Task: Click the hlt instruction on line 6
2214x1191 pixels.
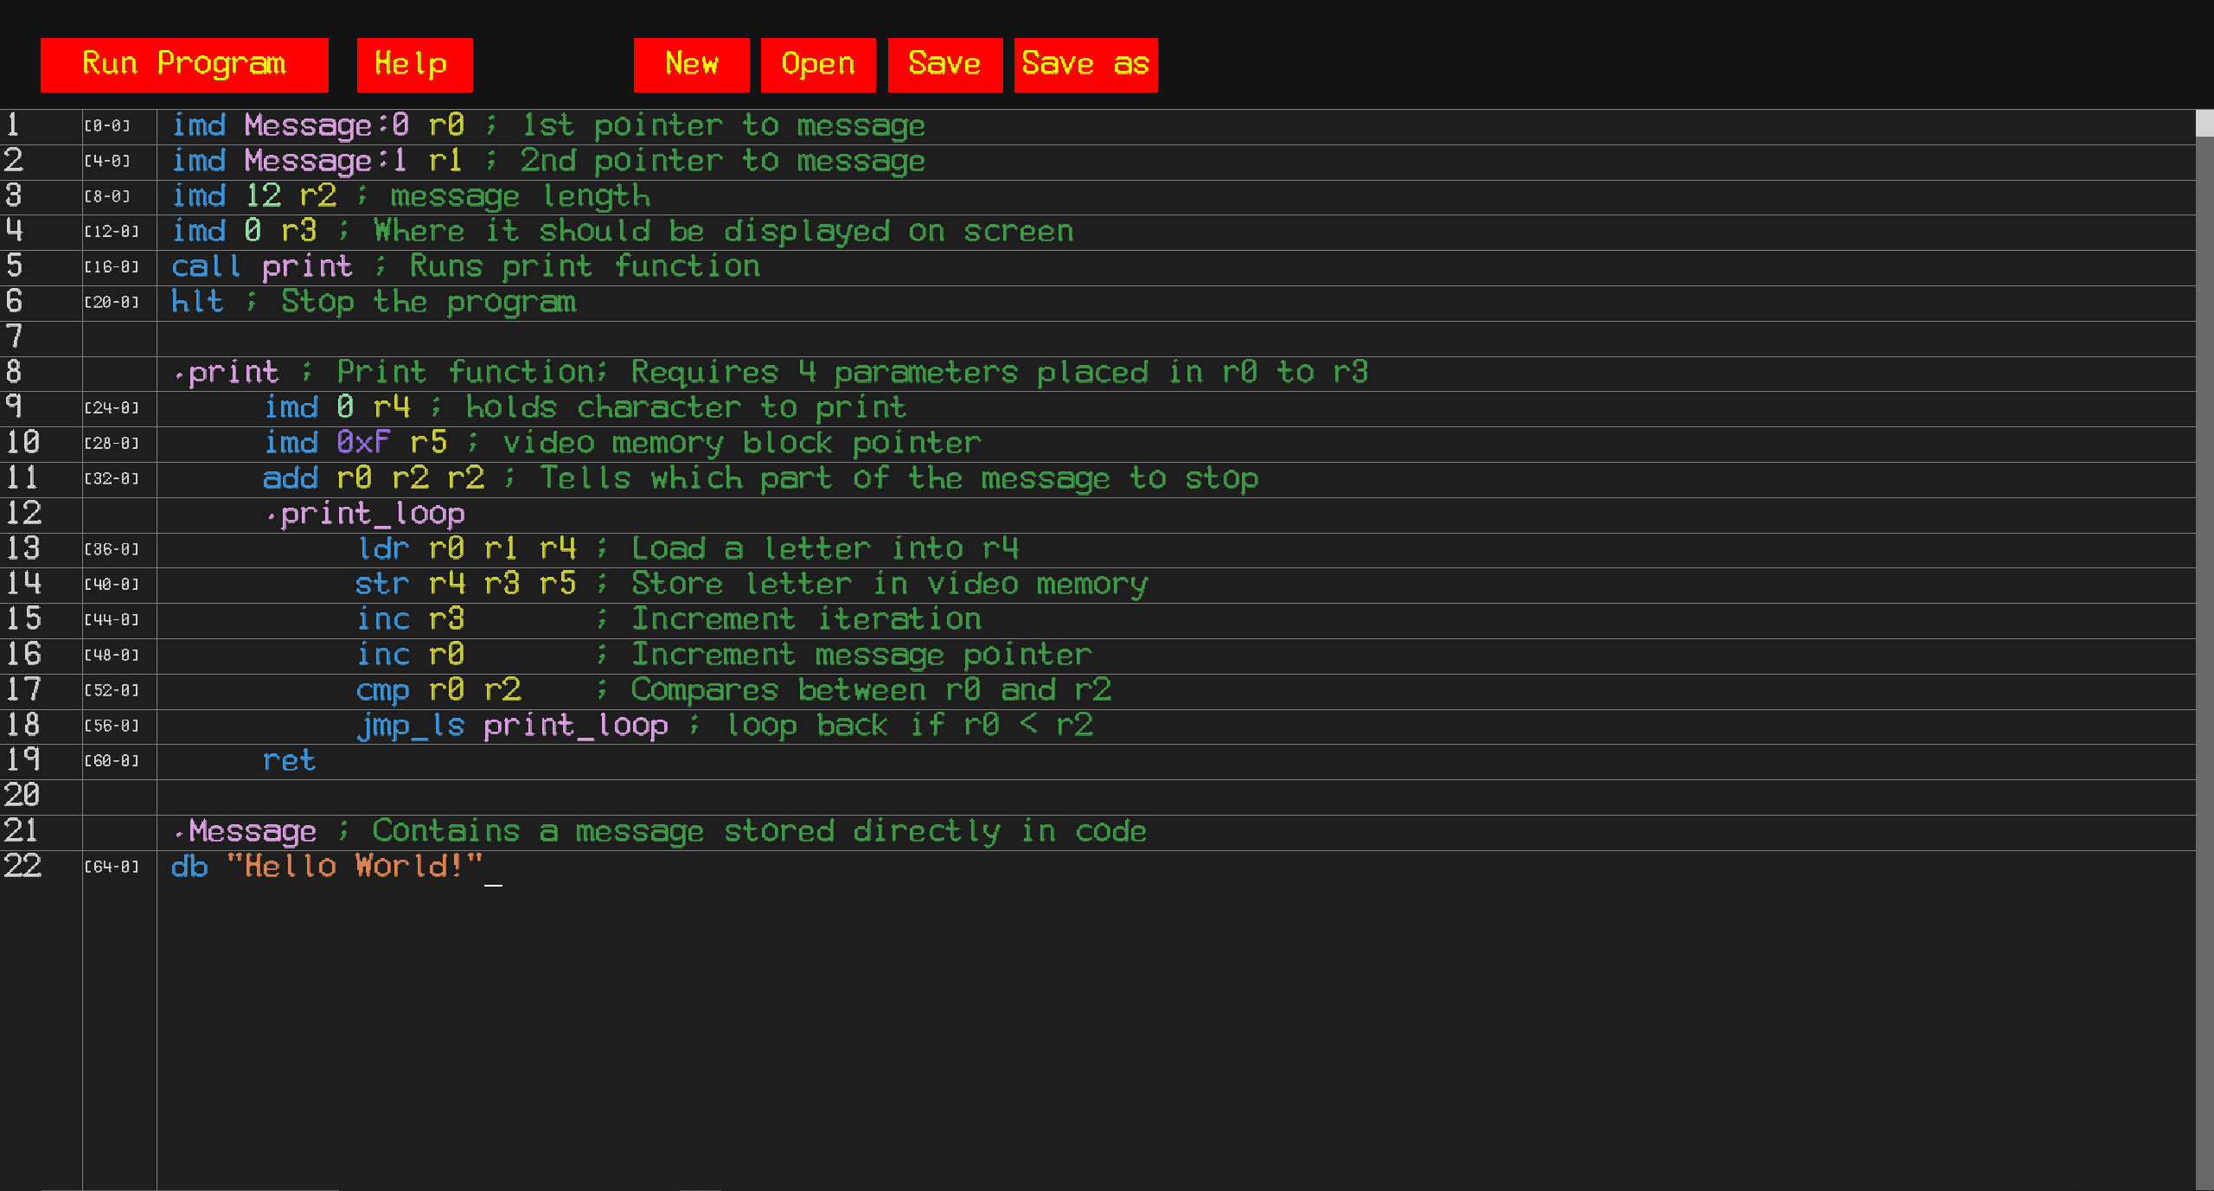Action: pyautogui.click(x=197, y=302)
